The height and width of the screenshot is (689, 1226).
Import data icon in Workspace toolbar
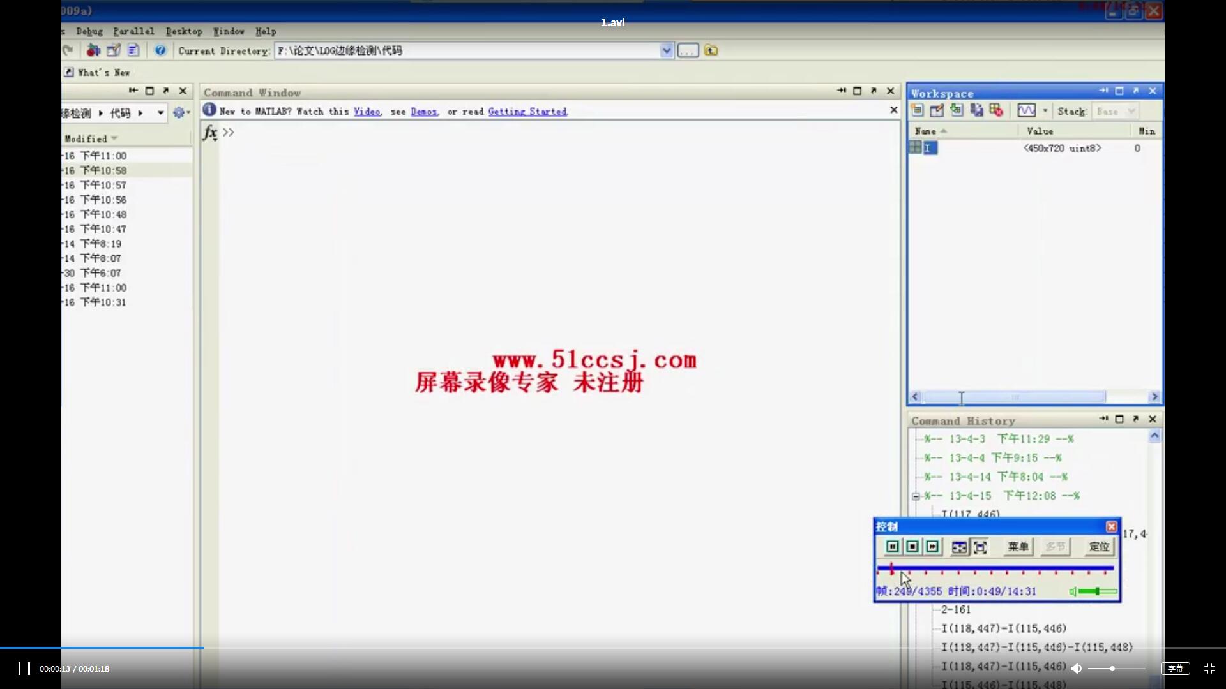(957, 110)
